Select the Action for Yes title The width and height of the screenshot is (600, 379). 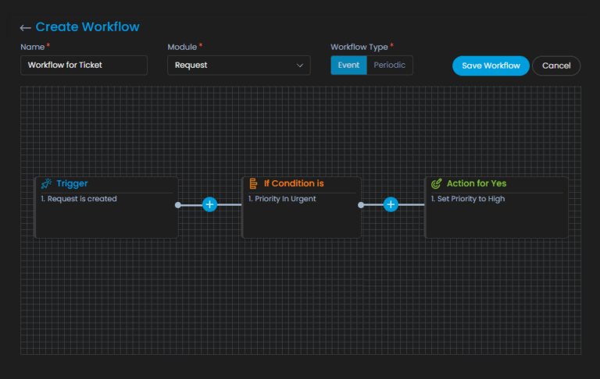[x=477, y=184]
